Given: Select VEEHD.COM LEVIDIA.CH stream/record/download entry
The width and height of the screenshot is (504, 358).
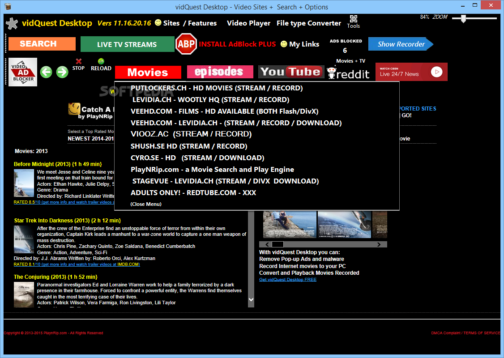Looking at the screenshot, I should coord(236,123).
